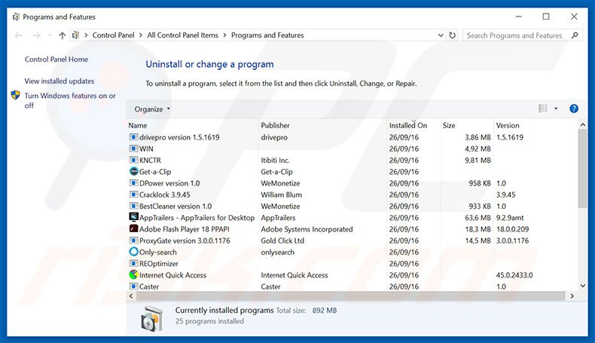Go to All Control Panel Items breadcrumb
Screen dimensions: 595x343
[182, 35]
